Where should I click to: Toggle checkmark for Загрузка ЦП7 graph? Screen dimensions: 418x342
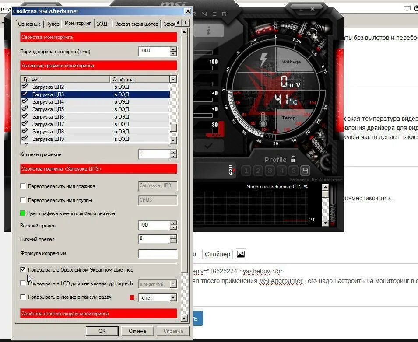25,124
